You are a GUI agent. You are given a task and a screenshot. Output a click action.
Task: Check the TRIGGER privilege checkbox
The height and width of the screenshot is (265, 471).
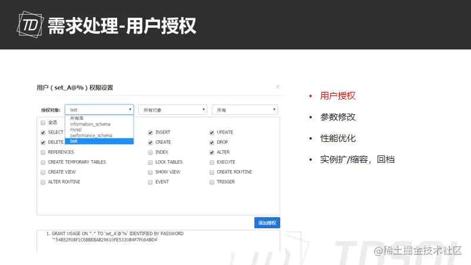click(x=212, y=182)
